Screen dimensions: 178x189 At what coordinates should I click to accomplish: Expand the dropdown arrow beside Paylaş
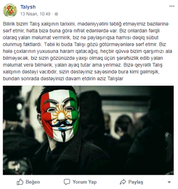click(169, 182)
